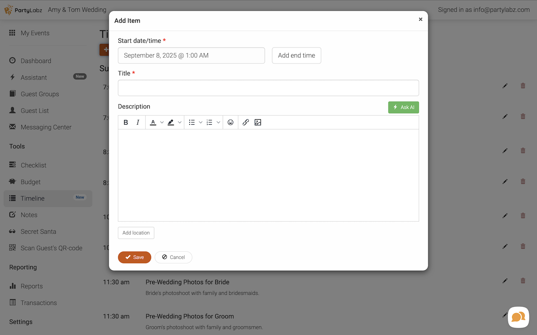Click the Ask AI button

pos(403,107)
